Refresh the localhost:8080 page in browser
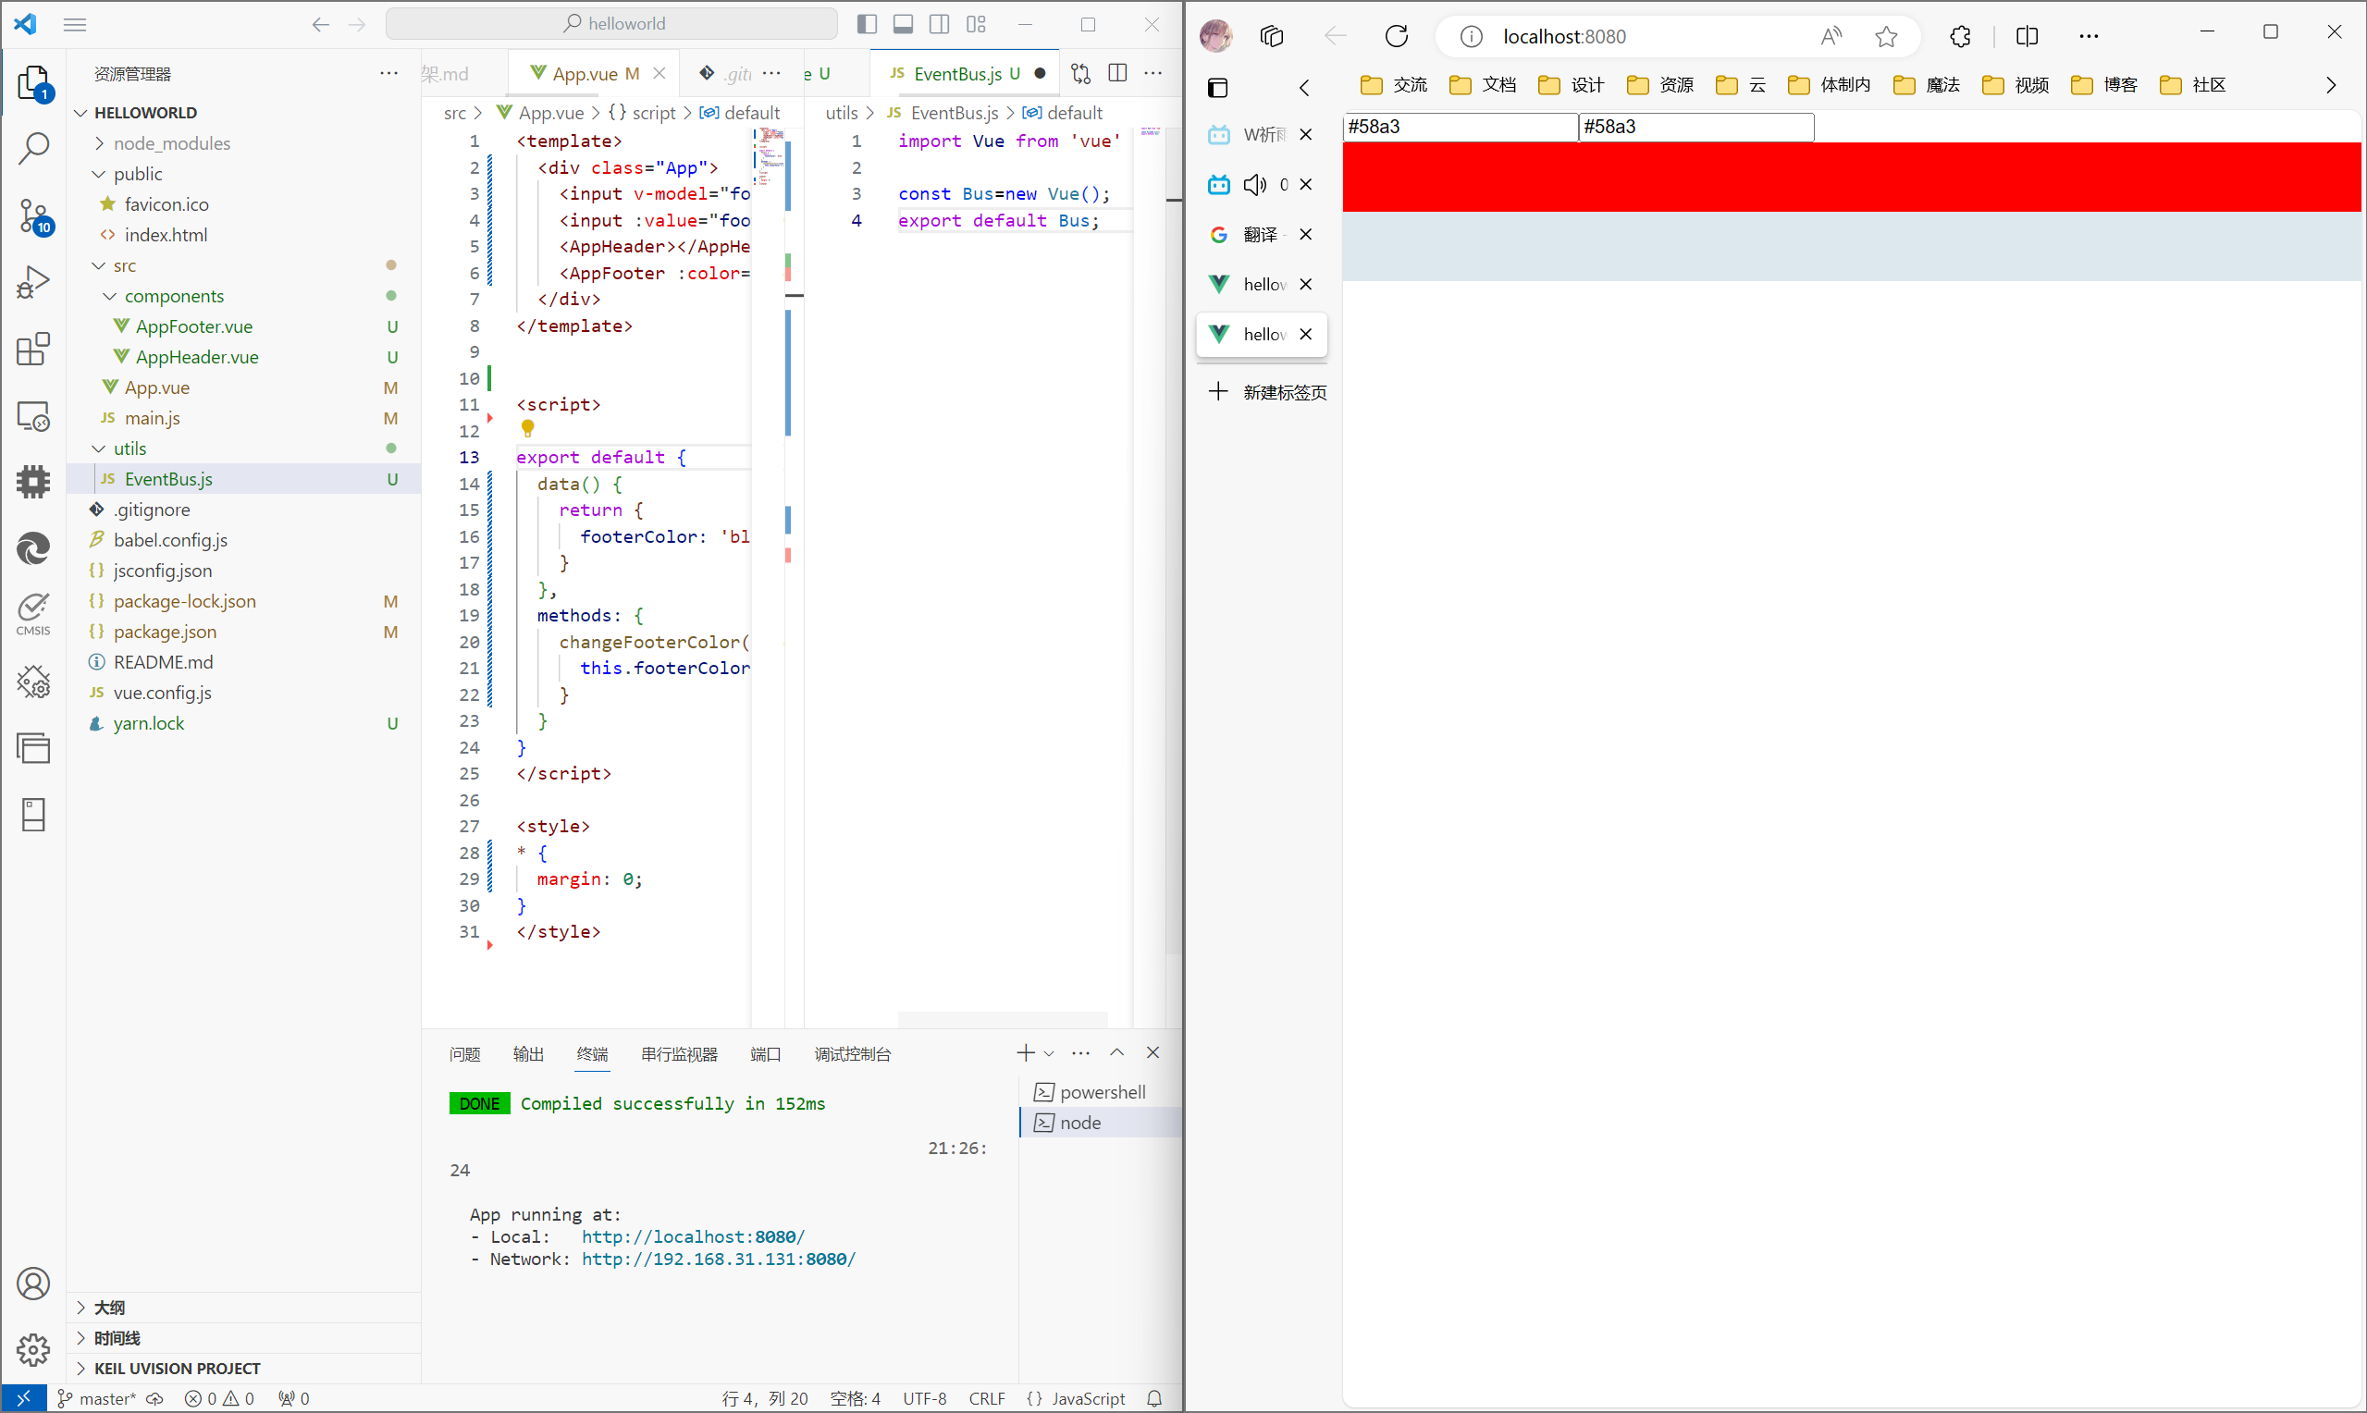The height and width of the screenshot is (1413, 2367). tap(1396, 36)
